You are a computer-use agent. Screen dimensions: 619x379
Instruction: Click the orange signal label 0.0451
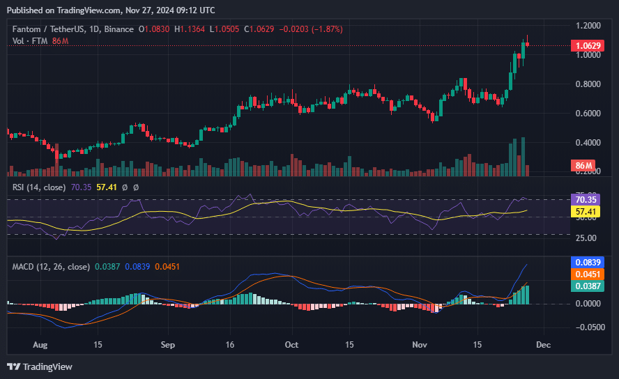click(x=588, y=274)
